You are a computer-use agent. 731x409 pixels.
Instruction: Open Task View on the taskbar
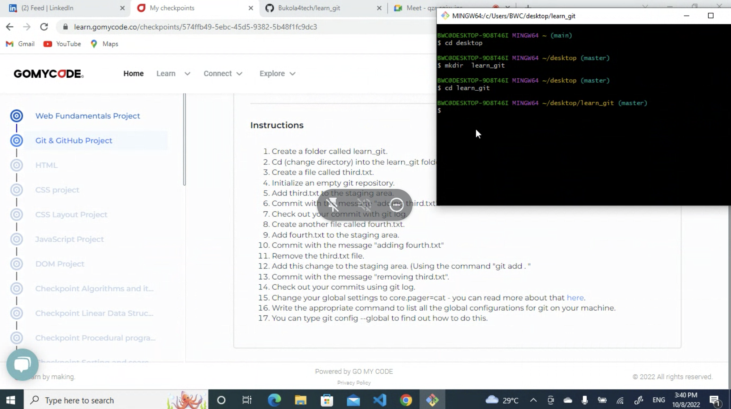point(247,400)
